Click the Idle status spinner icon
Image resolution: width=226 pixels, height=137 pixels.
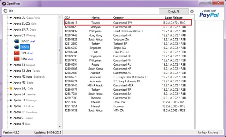point(5,11)
